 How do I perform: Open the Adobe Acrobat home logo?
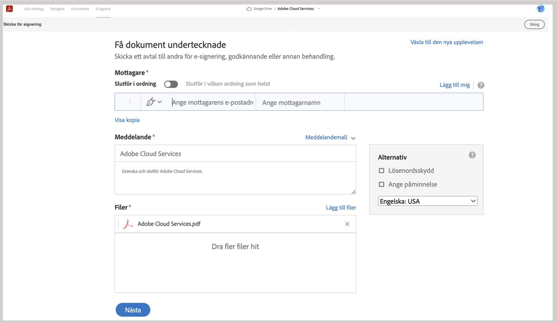click(10, 9)
